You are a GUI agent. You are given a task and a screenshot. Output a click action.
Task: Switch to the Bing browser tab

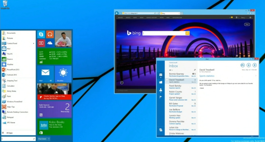170,13
